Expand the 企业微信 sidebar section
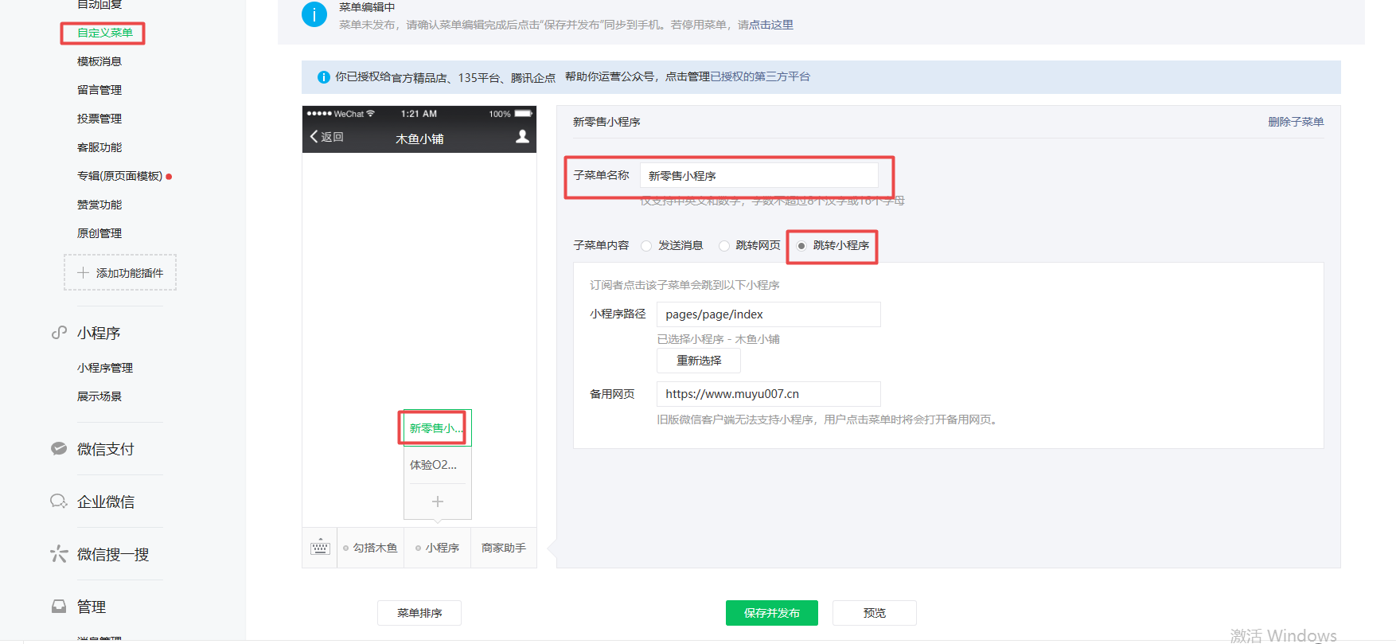Viewport: 1396px width, 644px height. tap(106, 502)
